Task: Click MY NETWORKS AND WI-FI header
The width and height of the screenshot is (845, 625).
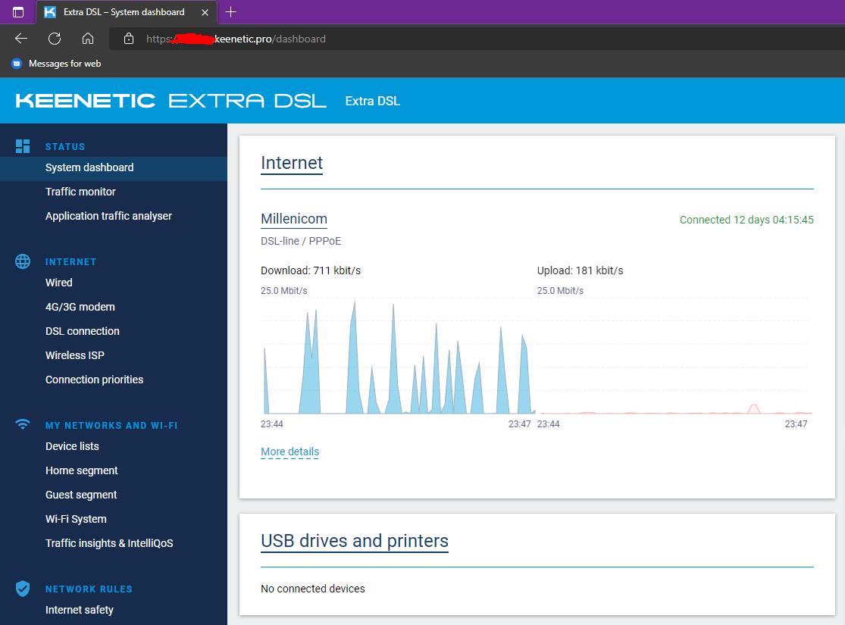Action: pyautogui.click(x=111, y=426)
